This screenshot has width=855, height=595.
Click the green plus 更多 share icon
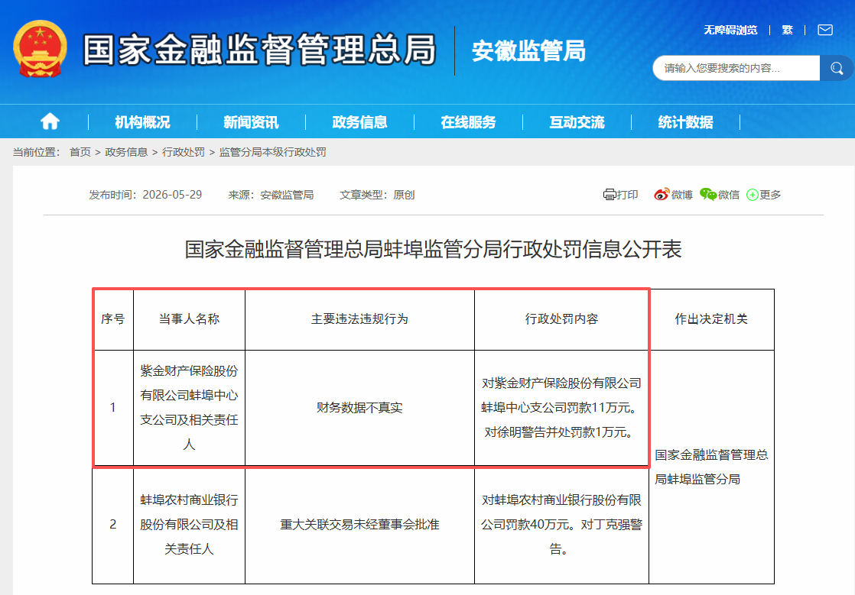[752, 194]
